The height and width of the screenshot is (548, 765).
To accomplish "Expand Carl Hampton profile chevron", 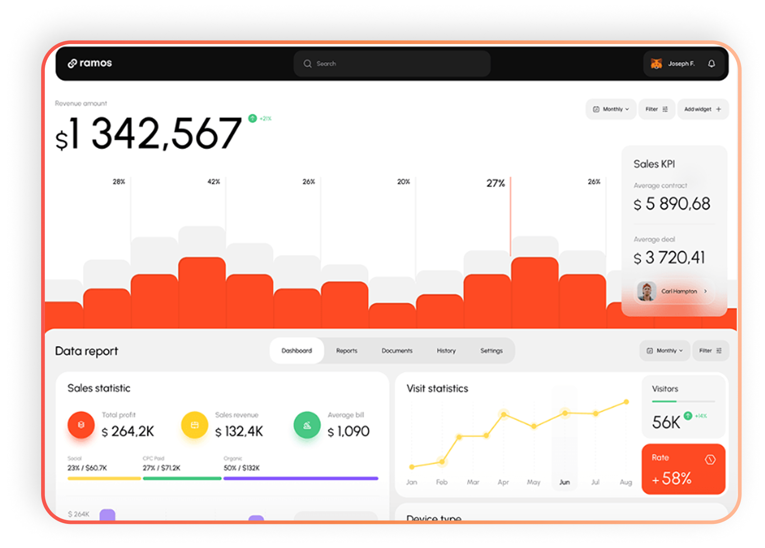I will [x=705, y=291].
